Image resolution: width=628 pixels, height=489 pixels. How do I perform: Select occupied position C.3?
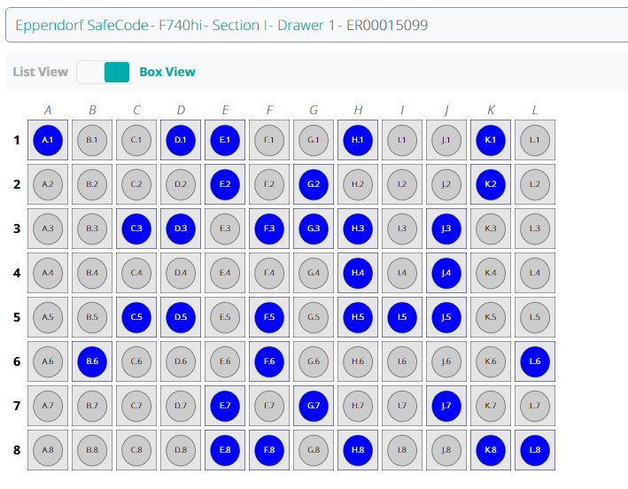pos(136,229)
